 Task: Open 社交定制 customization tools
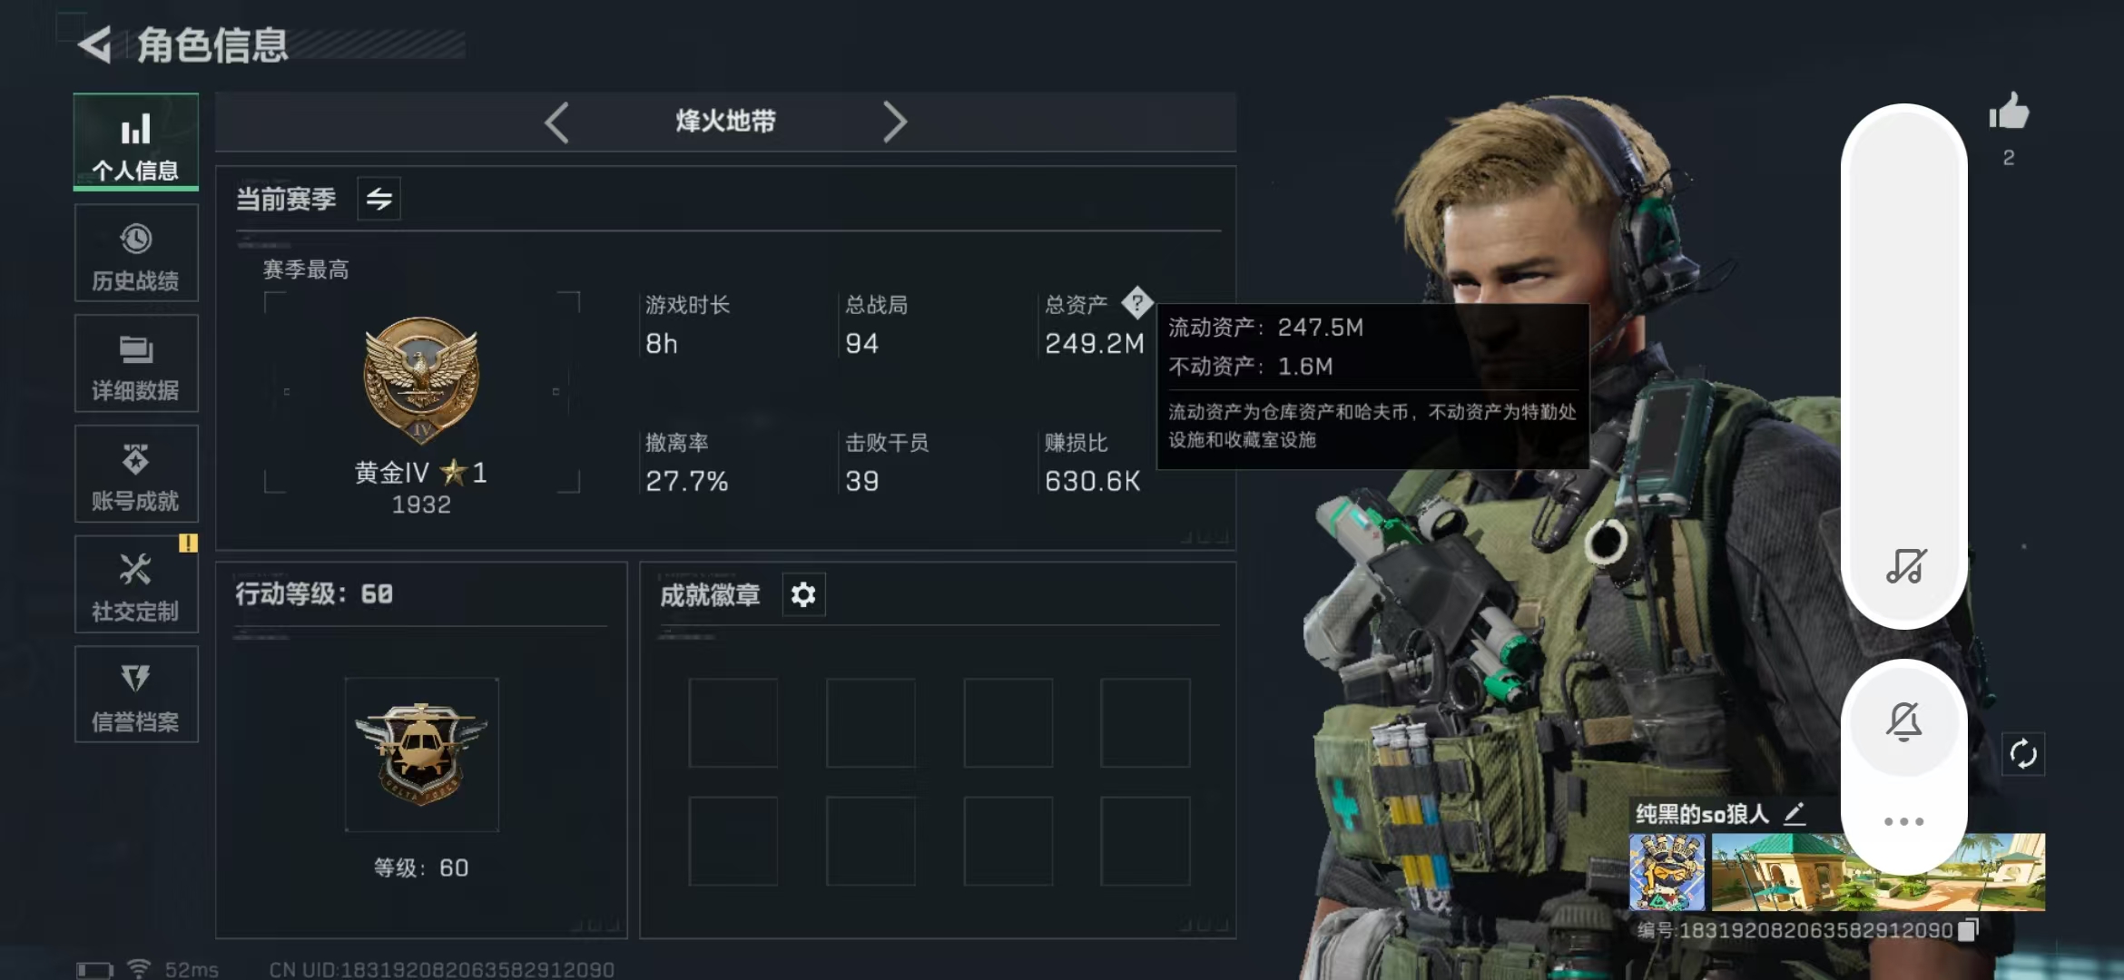136,584
